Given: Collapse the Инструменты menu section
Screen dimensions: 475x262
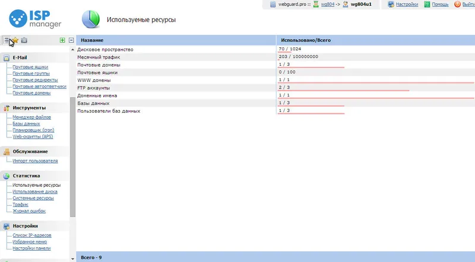Looking at the screenshot, I should [29, 108].
